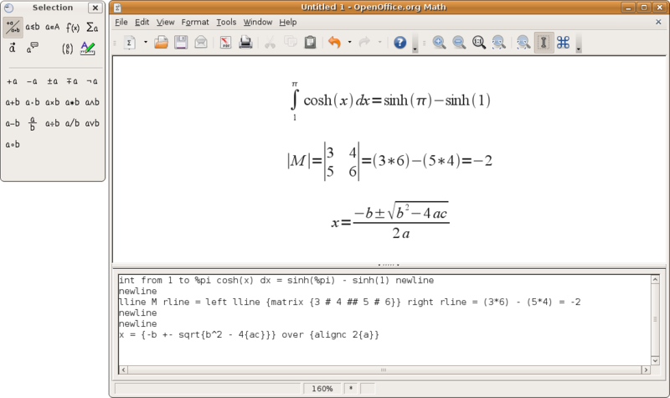
Task: Select Formats category in Selection panel
Action: click(88, 48)
